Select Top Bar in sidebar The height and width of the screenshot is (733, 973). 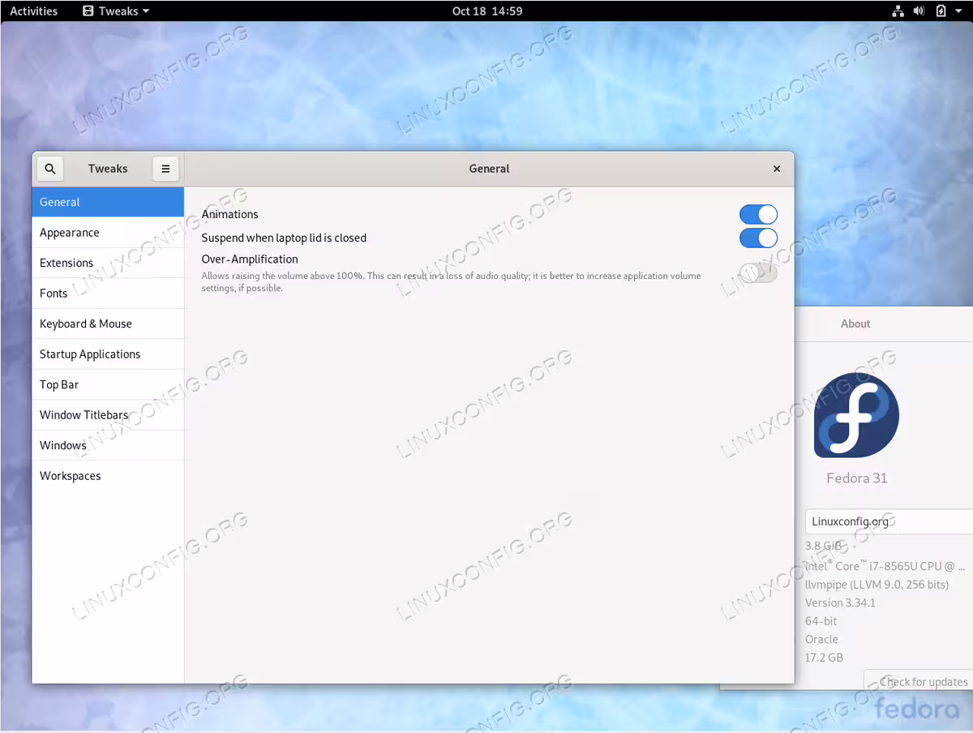coord(108,384)
